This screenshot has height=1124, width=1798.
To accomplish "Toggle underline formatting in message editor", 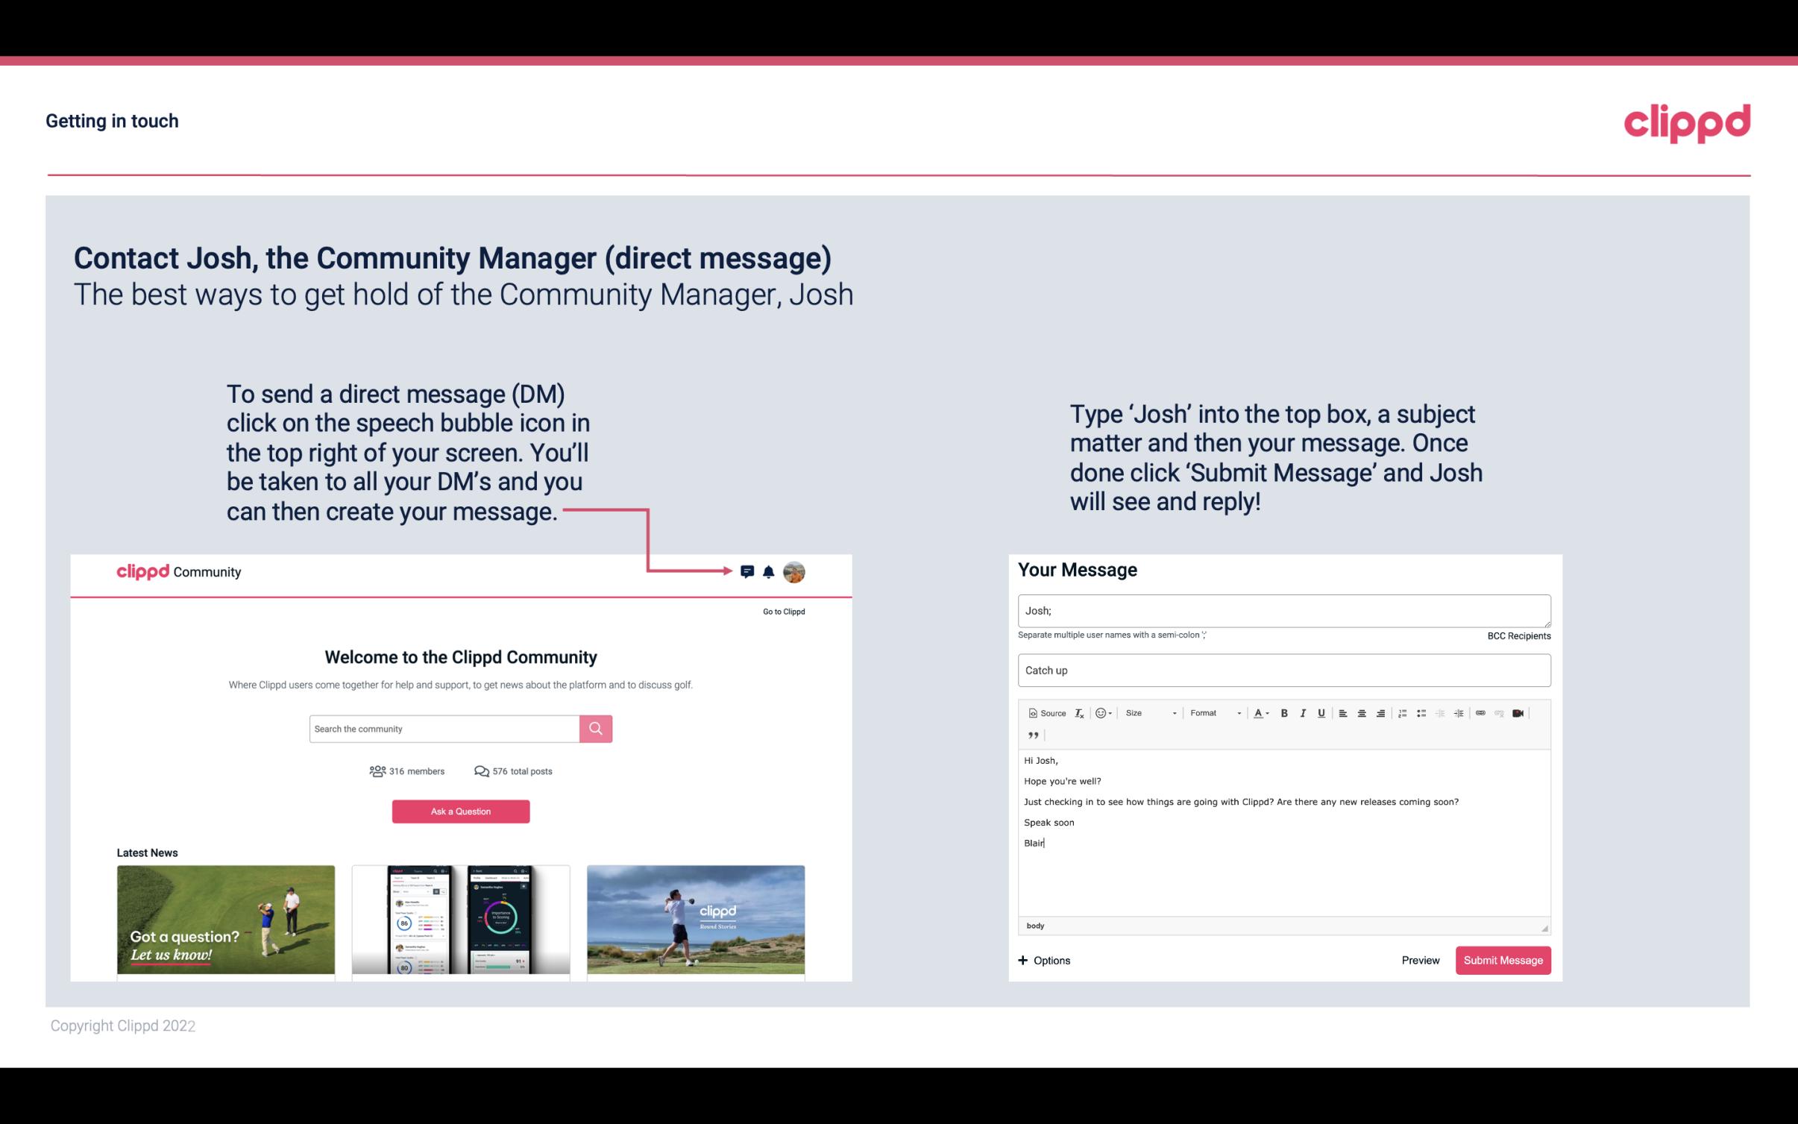I will (x=1321, y=712).
